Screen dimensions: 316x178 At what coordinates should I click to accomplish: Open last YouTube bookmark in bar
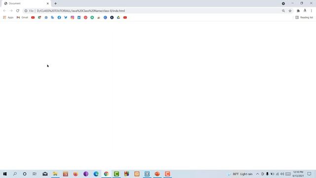coord(125,18)
